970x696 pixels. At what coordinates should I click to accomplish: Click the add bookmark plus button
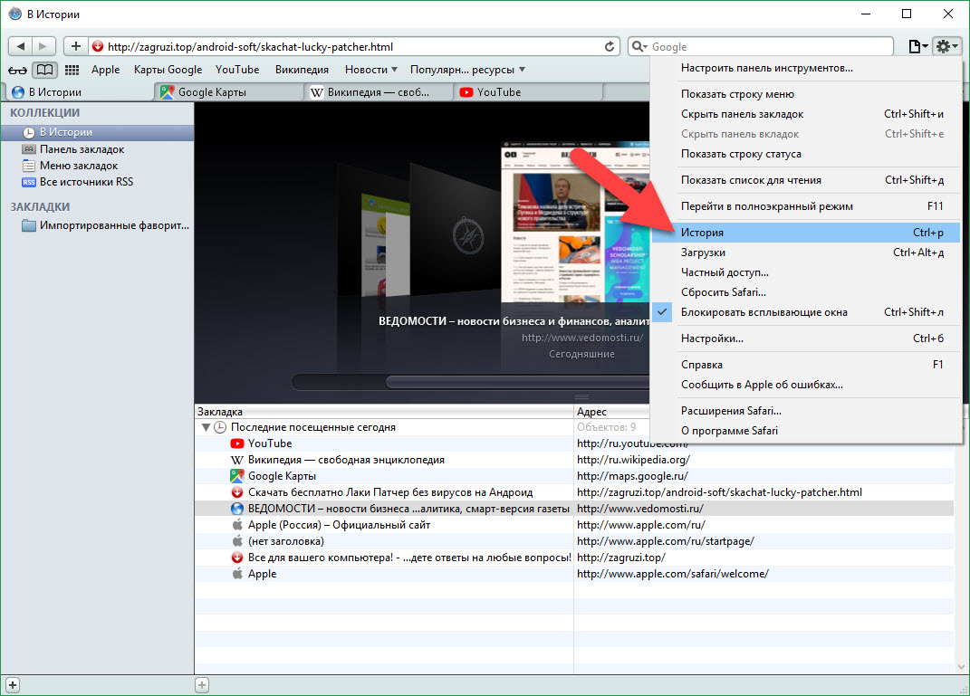pos(76,46)
